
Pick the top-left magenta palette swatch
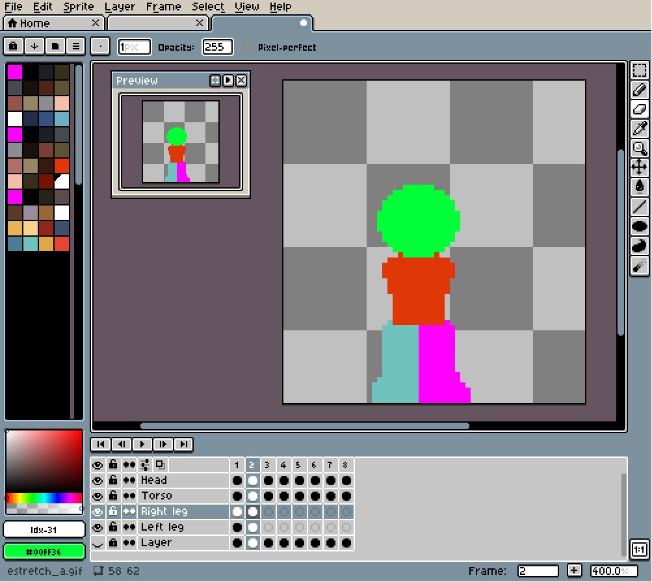click(14, 72)
